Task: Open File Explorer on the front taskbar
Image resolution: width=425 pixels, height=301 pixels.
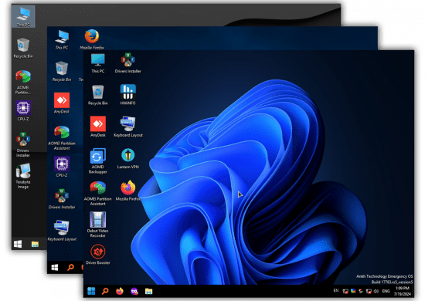Action: 148,291
